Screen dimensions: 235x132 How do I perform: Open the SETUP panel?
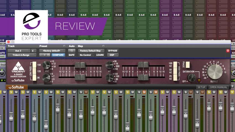[201, 87]
